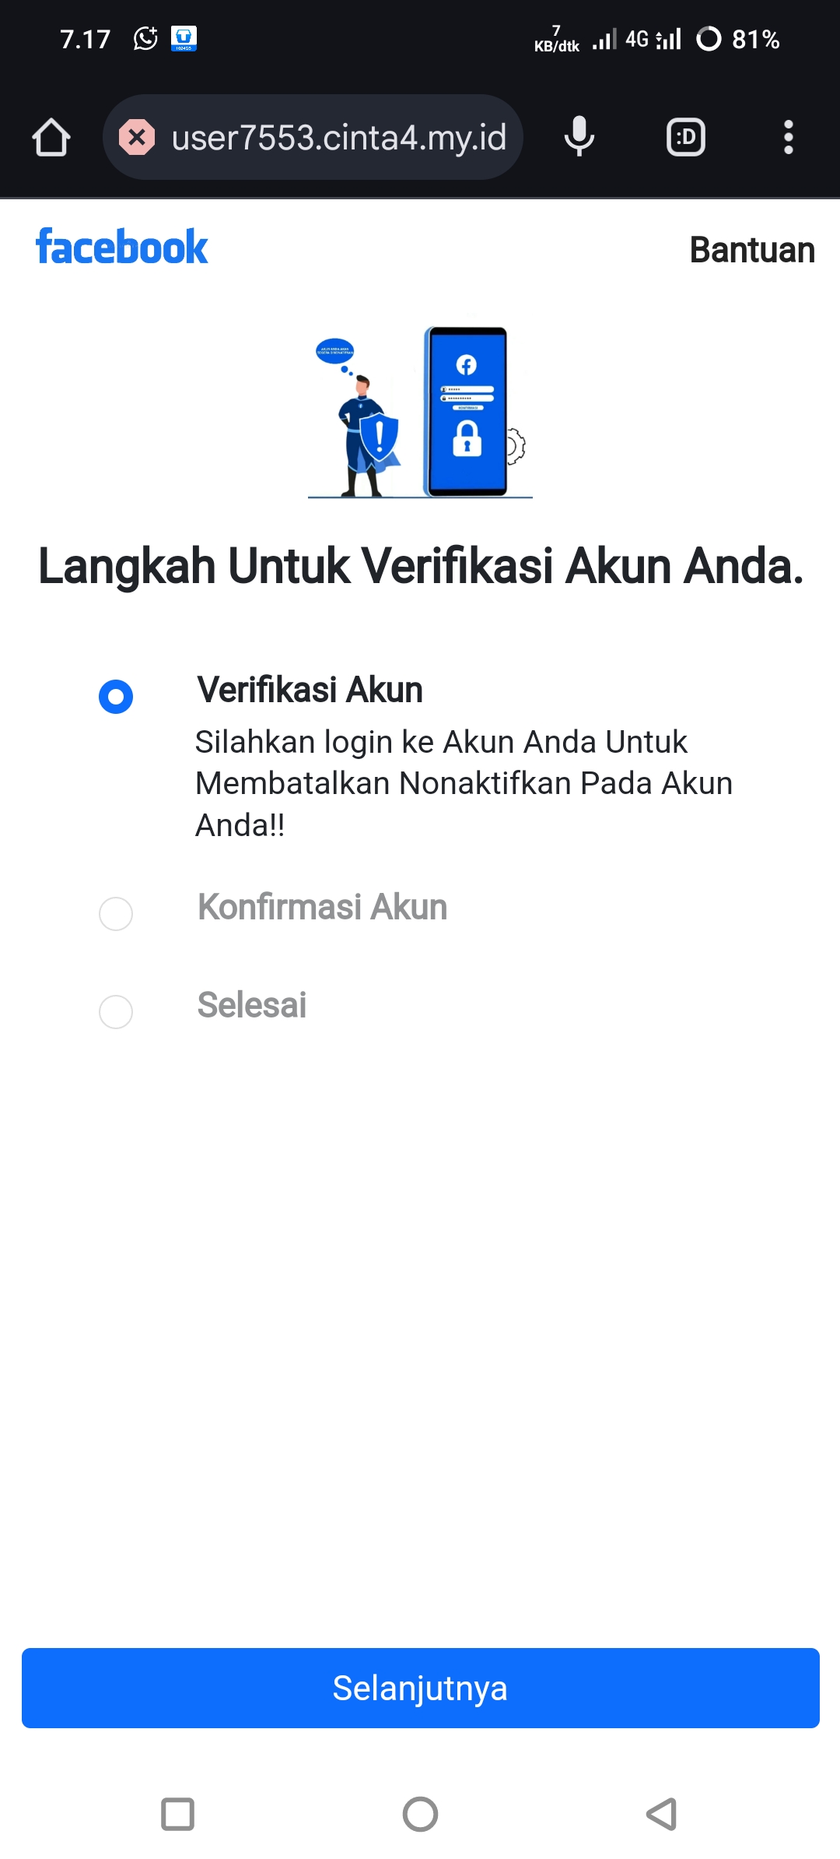Open the three-dot browser menu
Screen dimensions: 840x1859
point(788,138)
